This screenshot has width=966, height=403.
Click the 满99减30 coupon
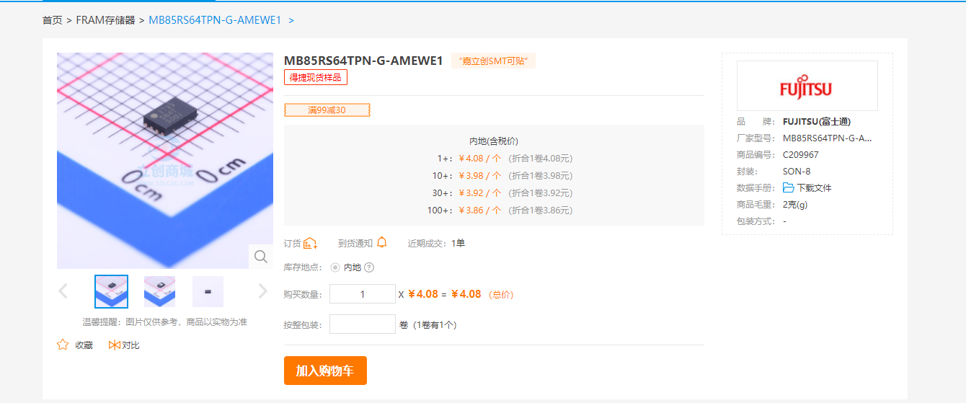pos(327,110)
